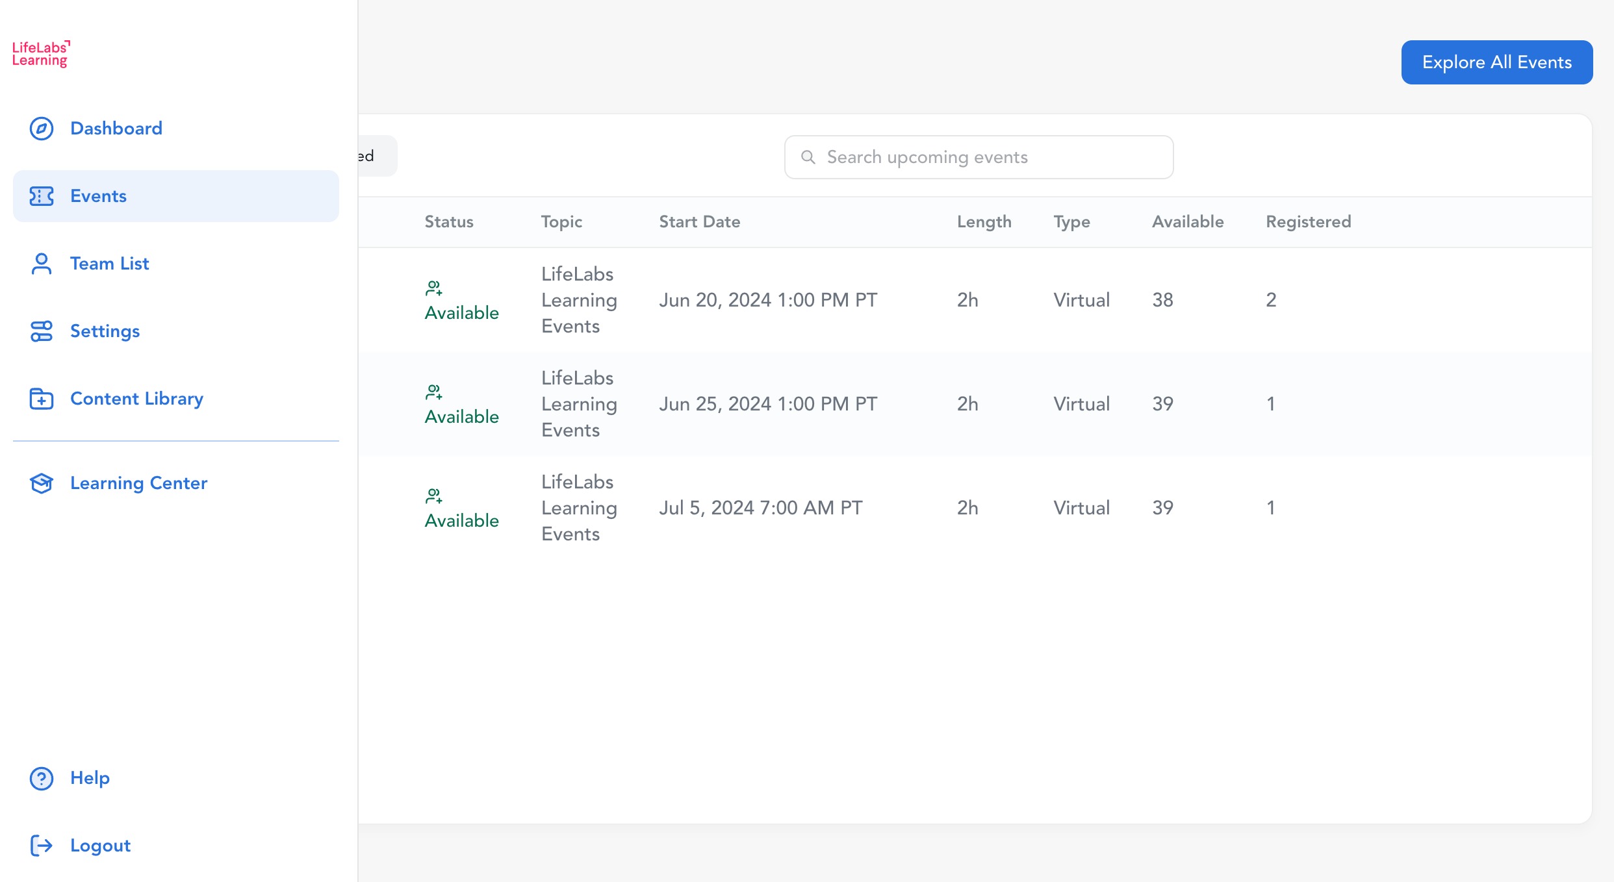
Task: Click the '2h' length in Jun 25 row
Action: pos(967,404)
